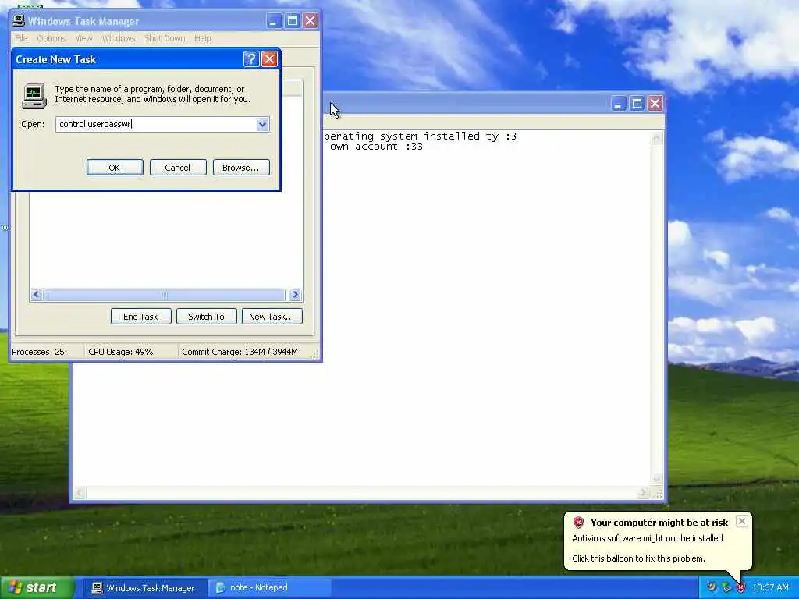
Task: Click into the Open text field
Action: (156, 124)
